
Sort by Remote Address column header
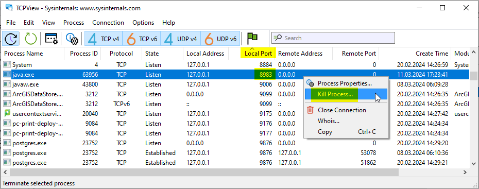tap(304, 54)
